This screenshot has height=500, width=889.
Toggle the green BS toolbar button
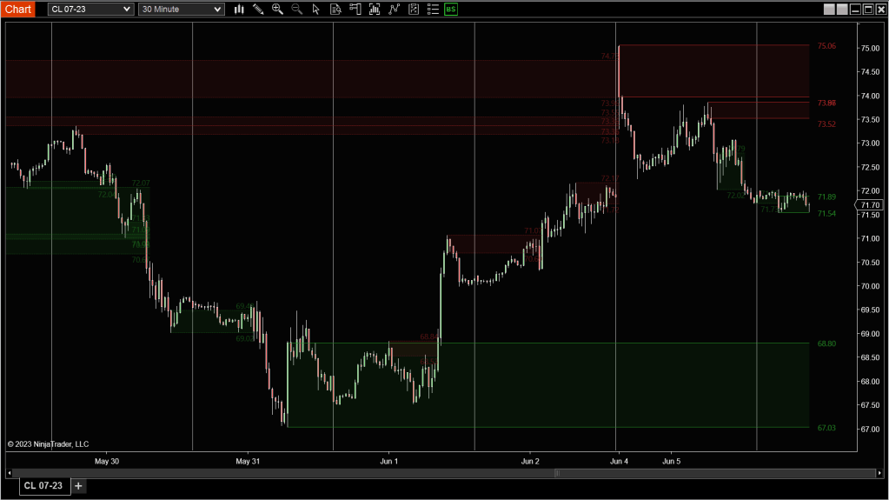[x=450, y=9]
